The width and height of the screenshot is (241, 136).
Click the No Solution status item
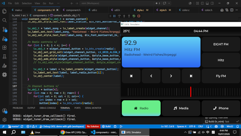(93, 126)
